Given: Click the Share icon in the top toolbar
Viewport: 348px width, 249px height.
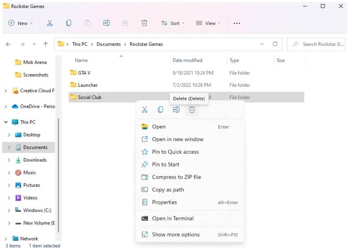Looking at the screenshot, I should 125,23.
